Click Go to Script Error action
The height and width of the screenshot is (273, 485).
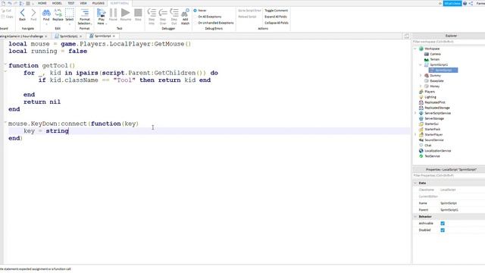click(249, 11)
